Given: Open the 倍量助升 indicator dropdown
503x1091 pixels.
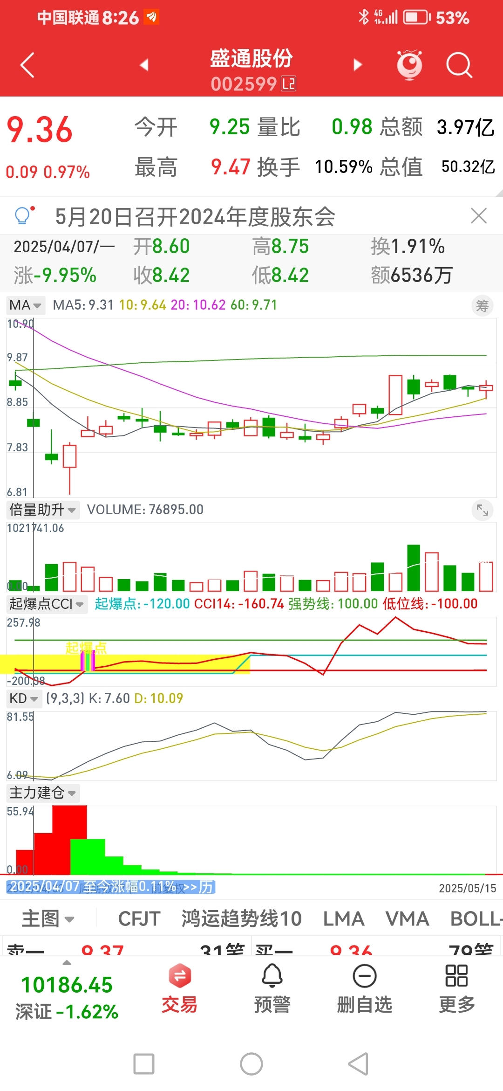Looking at the screenshot, I should pos(42,510).
